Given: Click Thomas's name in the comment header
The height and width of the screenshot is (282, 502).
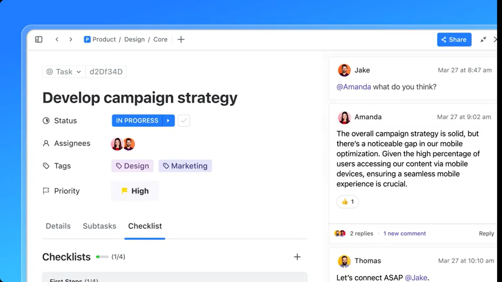Looking at the screenshot, I should (x=368, y=261).
